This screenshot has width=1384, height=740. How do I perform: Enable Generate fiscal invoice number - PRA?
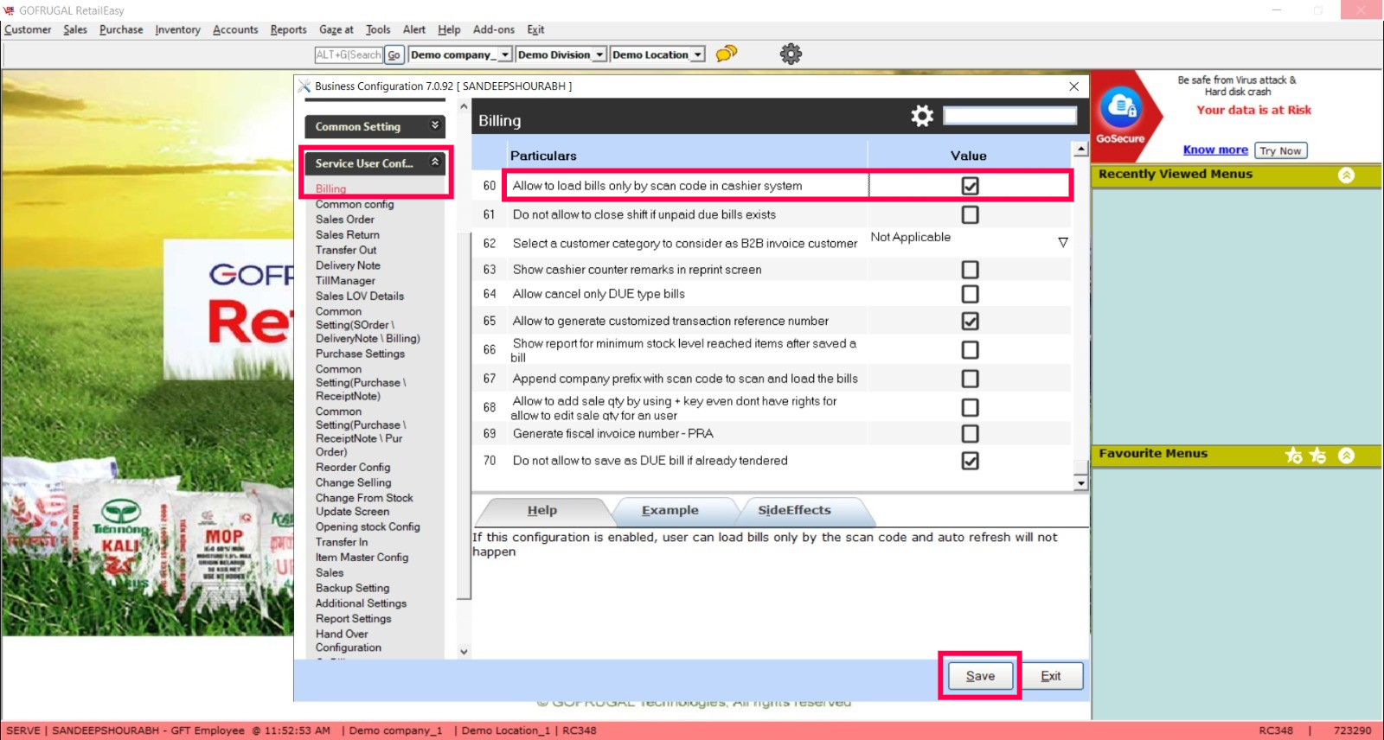click(x=970, y=434)
